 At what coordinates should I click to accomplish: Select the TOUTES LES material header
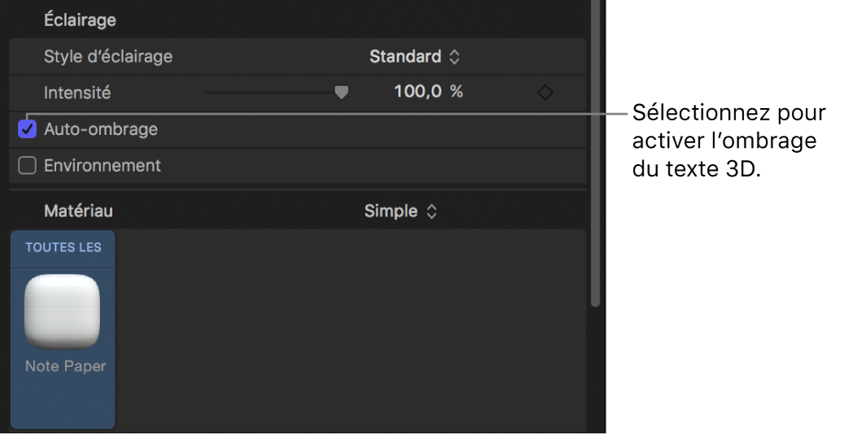point(63,247)
